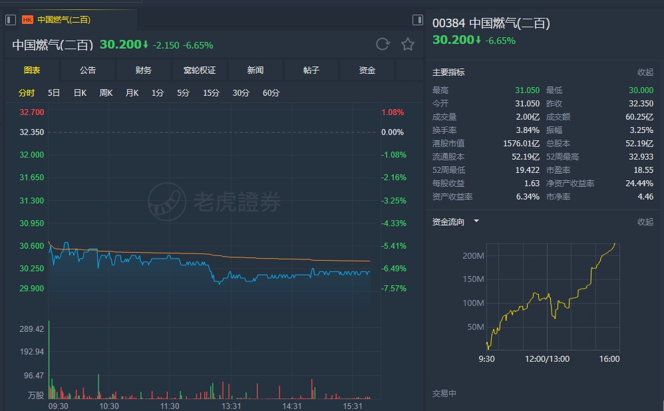
Task: Click the 最高 value 31.050
Action: coord(527,90)
